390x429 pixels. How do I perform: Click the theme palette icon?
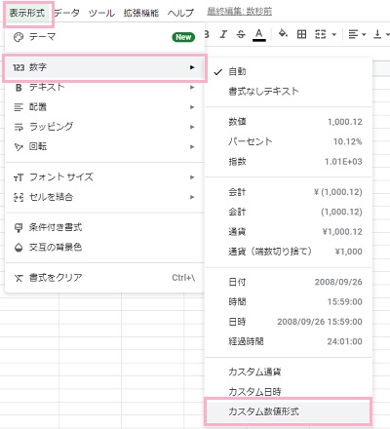pos(19,37)
